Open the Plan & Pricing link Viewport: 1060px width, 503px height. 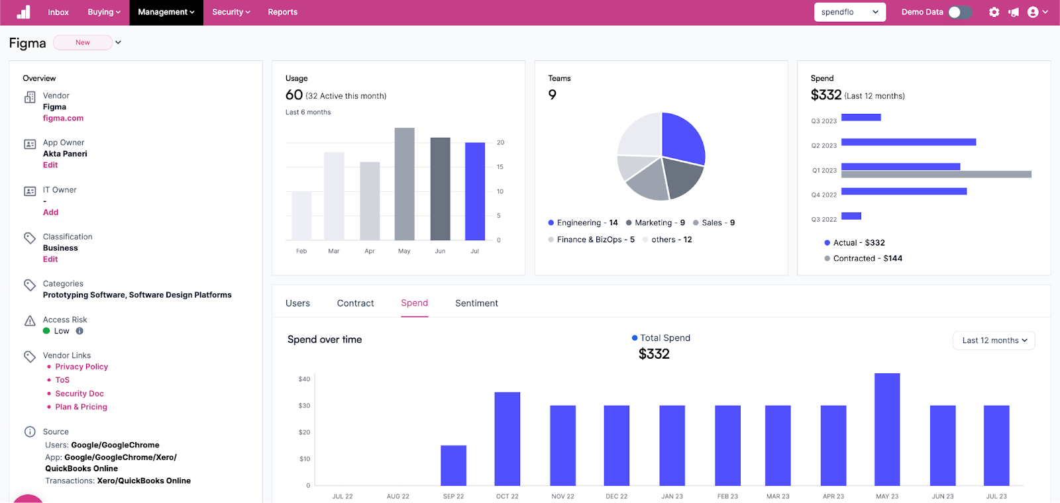pos(81,407)
